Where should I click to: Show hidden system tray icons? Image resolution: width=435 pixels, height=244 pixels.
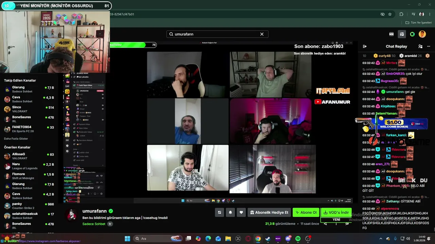[381, 239]
